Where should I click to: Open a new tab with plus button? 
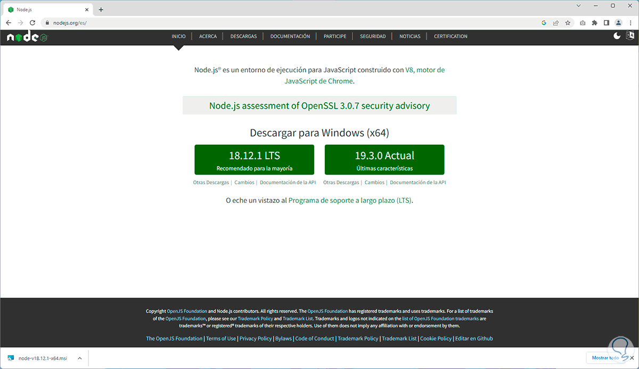(101, 10)
